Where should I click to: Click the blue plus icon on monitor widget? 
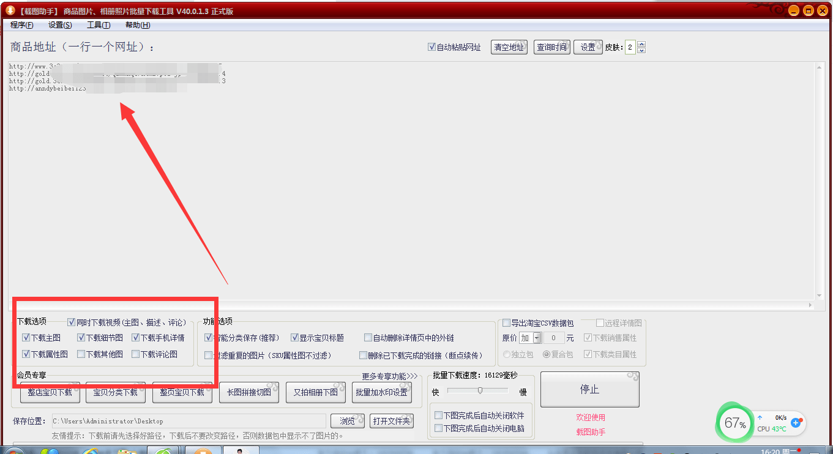(796, 423)
